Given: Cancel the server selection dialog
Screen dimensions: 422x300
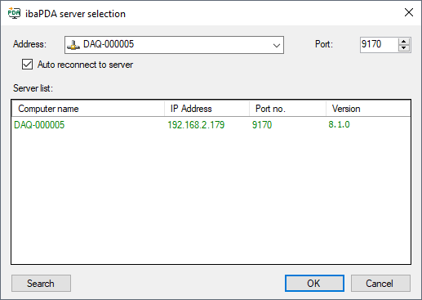Looking at the screenshot, I should [380, 284].
